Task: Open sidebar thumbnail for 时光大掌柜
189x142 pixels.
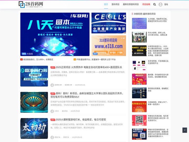Action: [139, 37]
